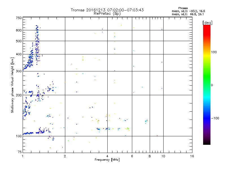Click the colorbar label "100" degrees

click(x=214, y=52)
